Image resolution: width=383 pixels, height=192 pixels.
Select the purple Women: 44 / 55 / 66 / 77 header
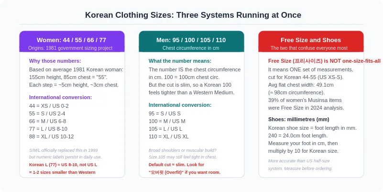[x=72, y=41]
